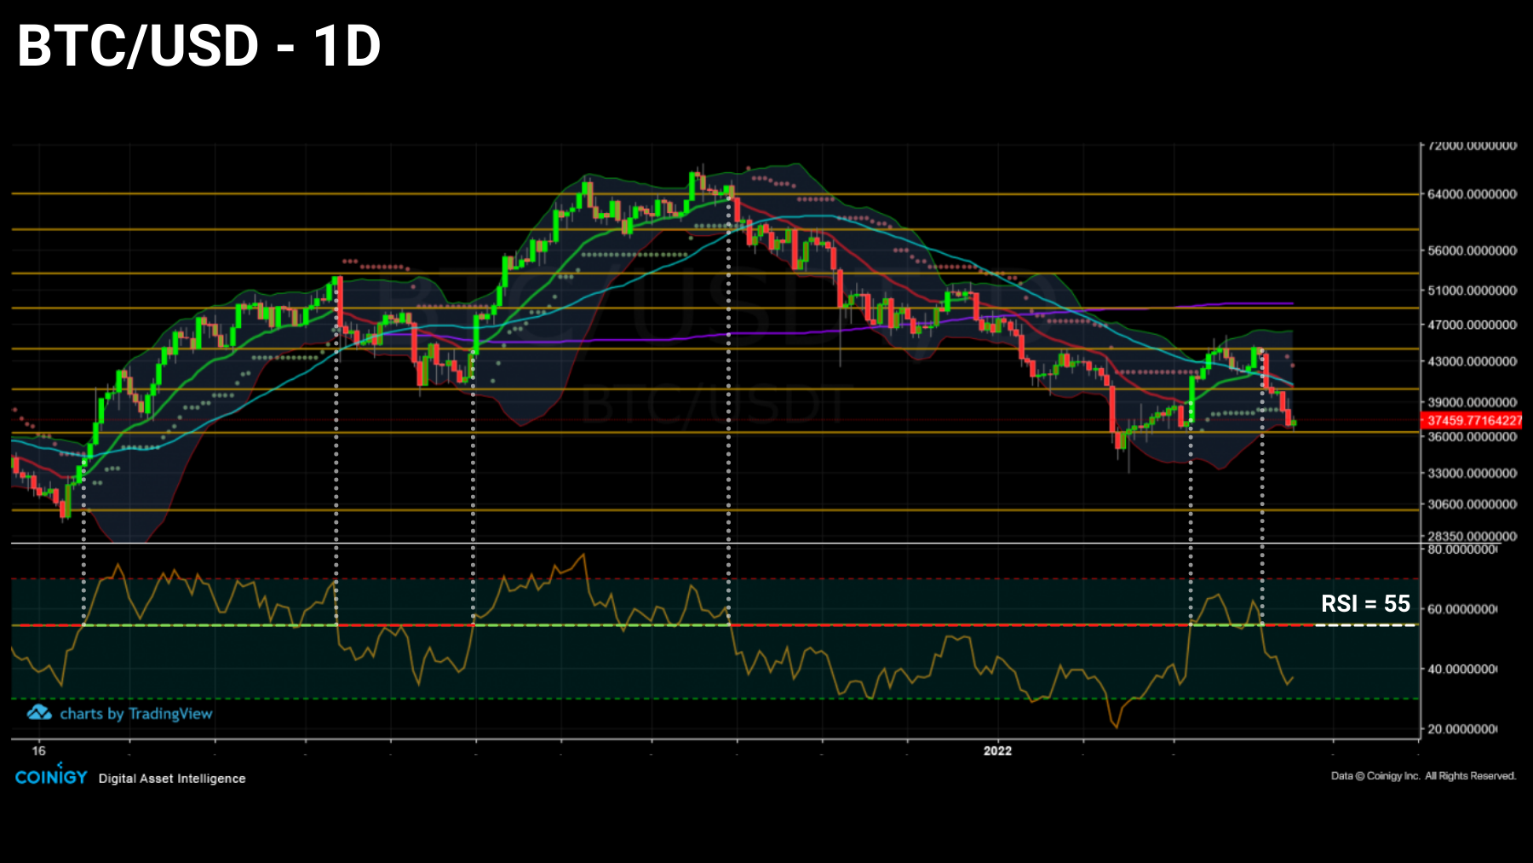
Task: Switch to the 2022 date axis label
Action: pos(996,751)
